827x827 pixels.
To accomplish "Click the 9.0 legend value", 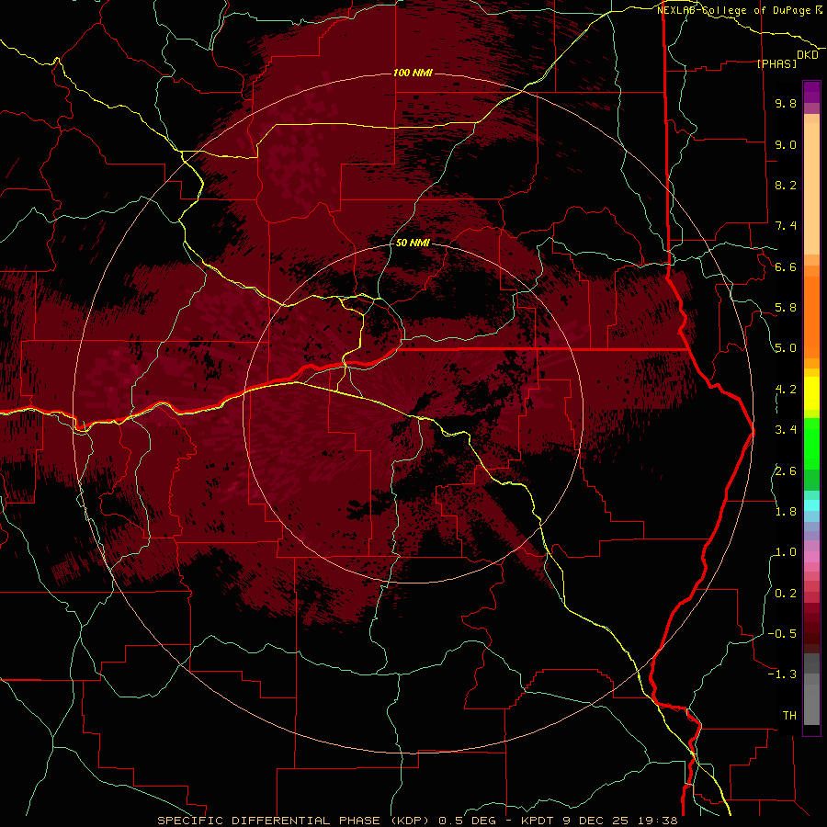I will [786, 144].
